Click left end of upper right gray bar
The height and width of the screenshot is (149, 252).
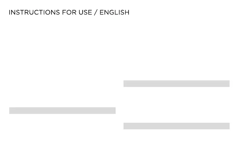click(125, 84)
